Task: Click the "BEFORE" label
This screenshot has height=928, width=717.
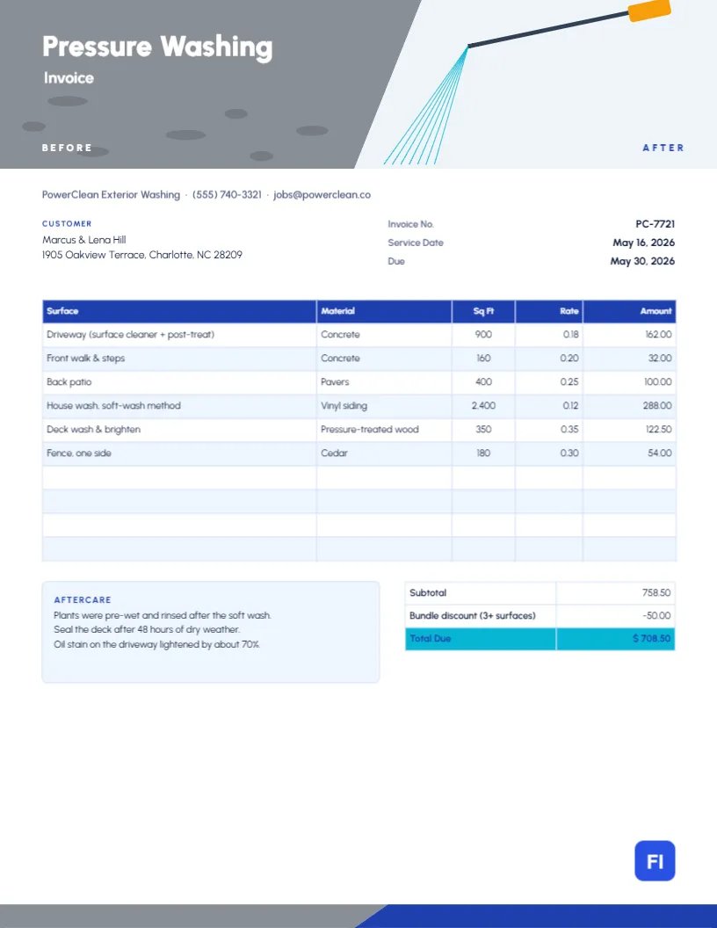Action: 67,148
